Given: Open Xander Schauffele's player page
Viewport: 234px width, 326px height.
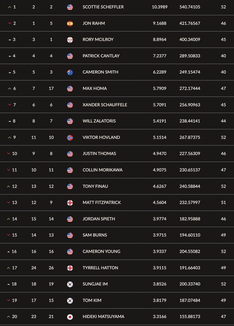Looking at the screenshot, I should pyautogui.click(x=105, y=105).
